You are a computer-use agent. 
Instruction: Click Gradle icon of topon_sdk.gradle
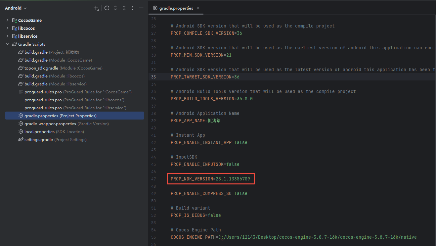pos(21,68)
